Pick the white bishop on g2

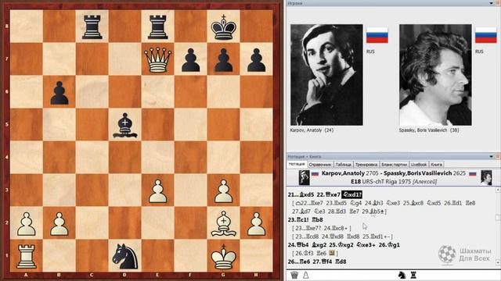223,224
